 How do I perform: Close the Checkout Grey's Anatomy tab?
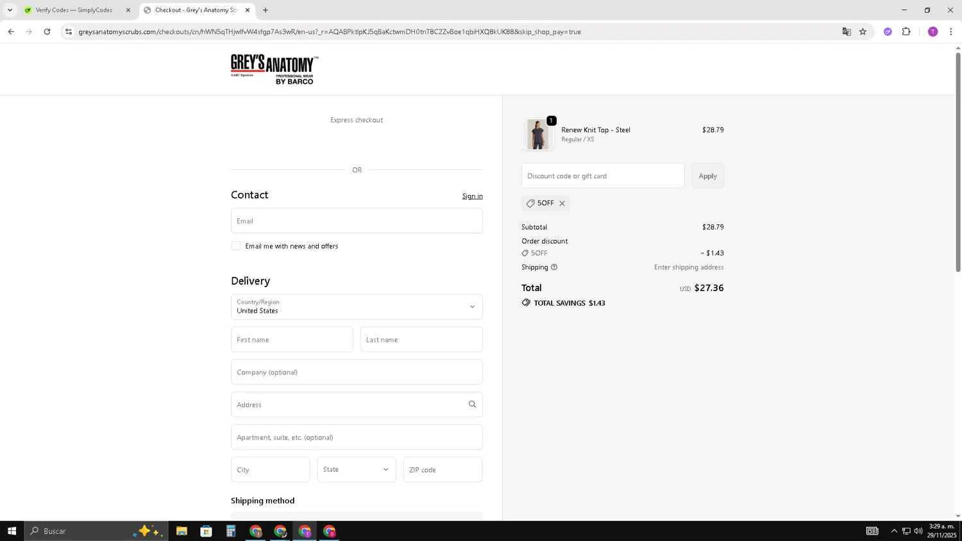248,10
